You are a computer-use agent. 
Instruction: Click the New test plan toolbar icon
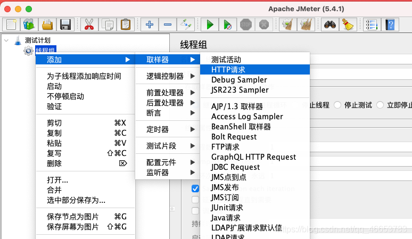coord(11,24)
